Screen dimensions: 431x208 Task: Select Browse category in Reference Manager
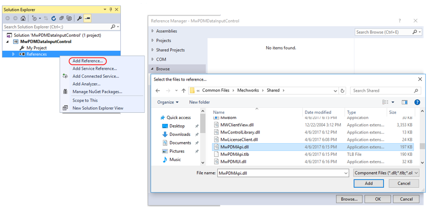click(x=177, y=69)
